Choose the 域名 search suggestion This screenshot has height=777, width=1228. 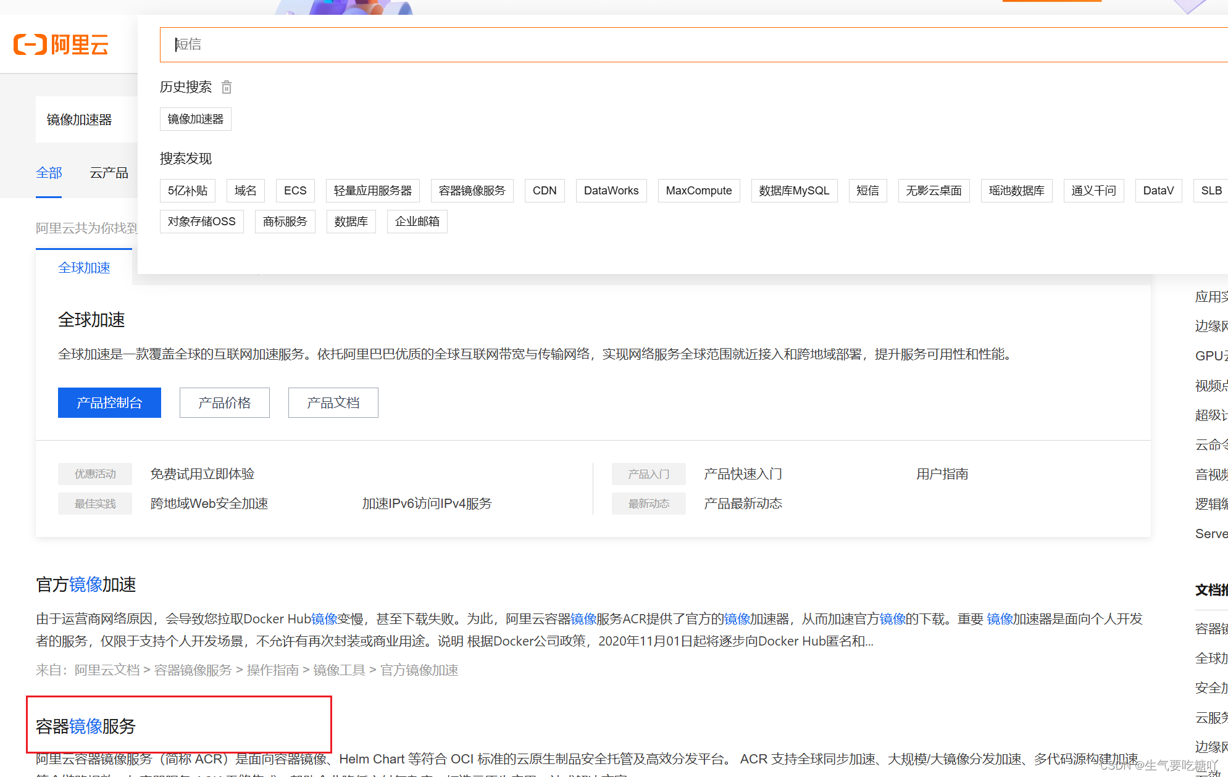tap(246, 191)
